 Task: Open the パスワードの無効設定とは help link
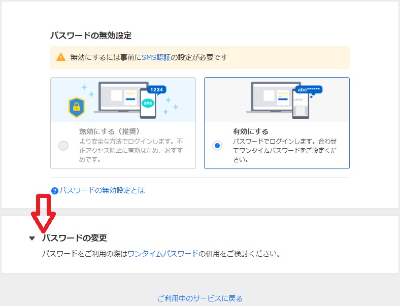(102, 190)
